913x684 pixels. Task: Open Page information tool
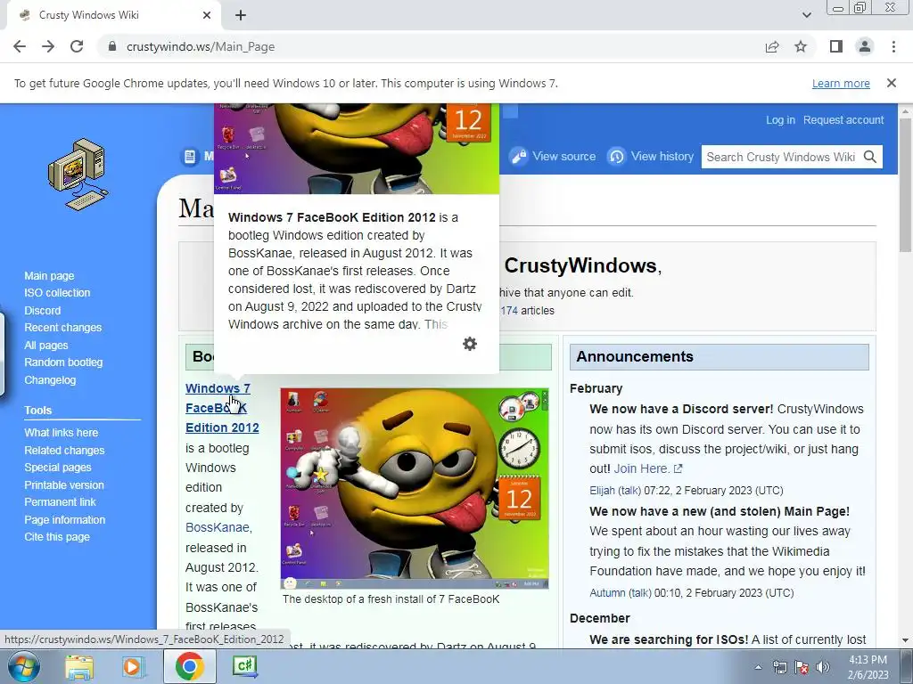(x=64, y=520)
